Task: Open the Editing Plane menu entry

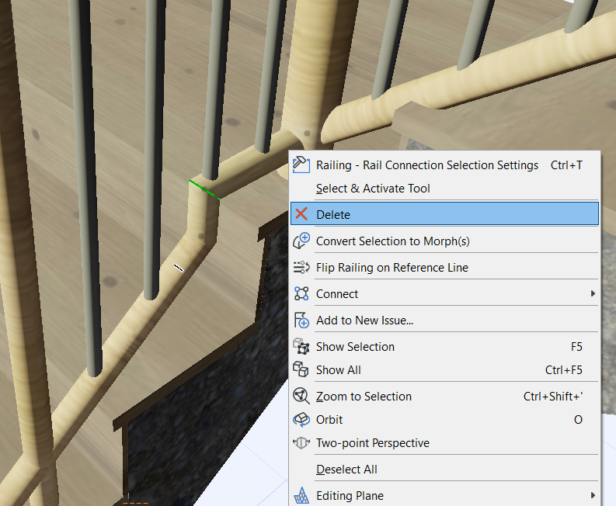Action: pyautogui.click(x=444, y=495)
